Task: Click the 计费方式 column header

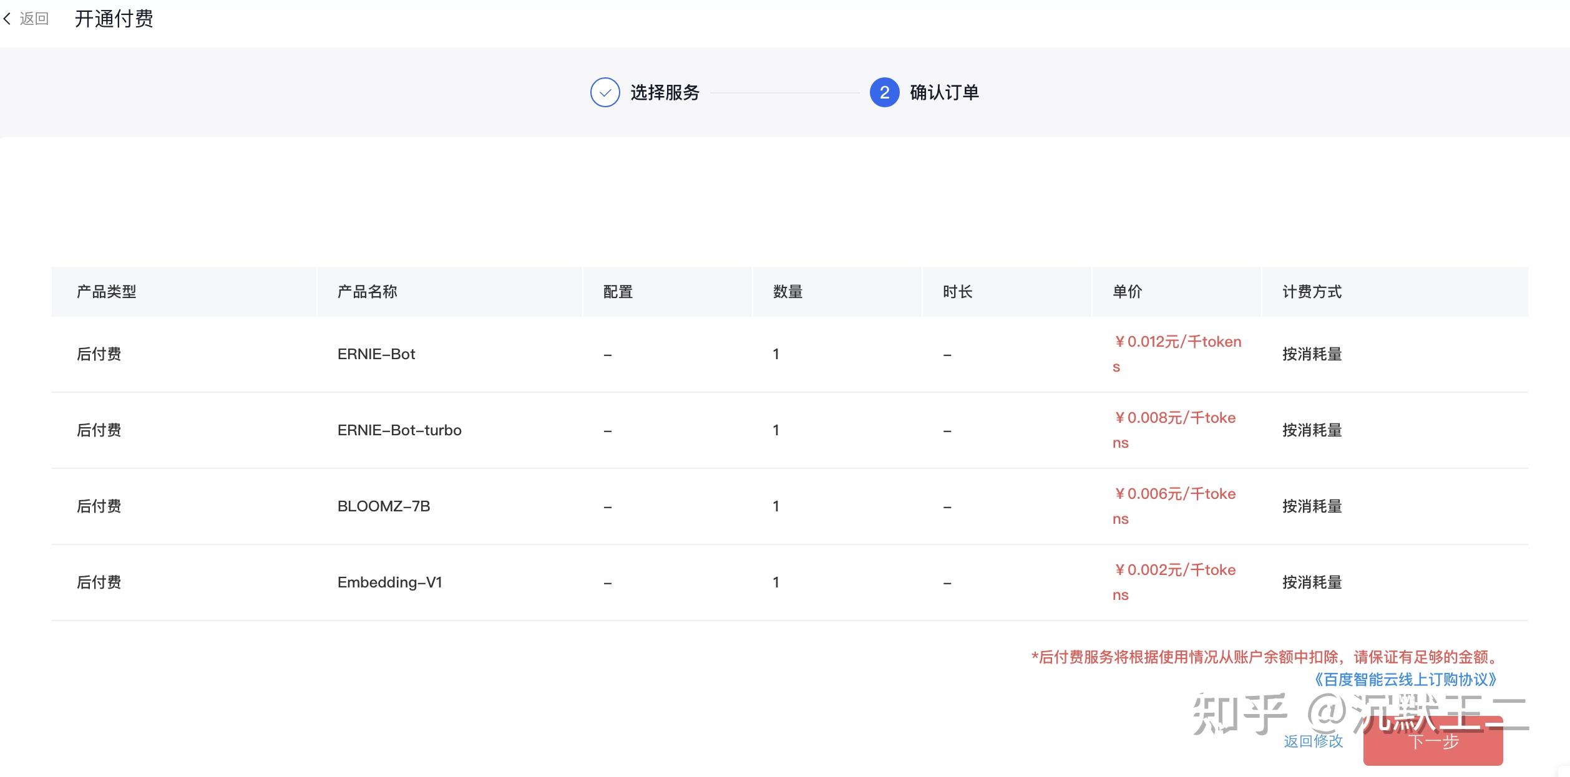Action: [x=1312, y=292]
